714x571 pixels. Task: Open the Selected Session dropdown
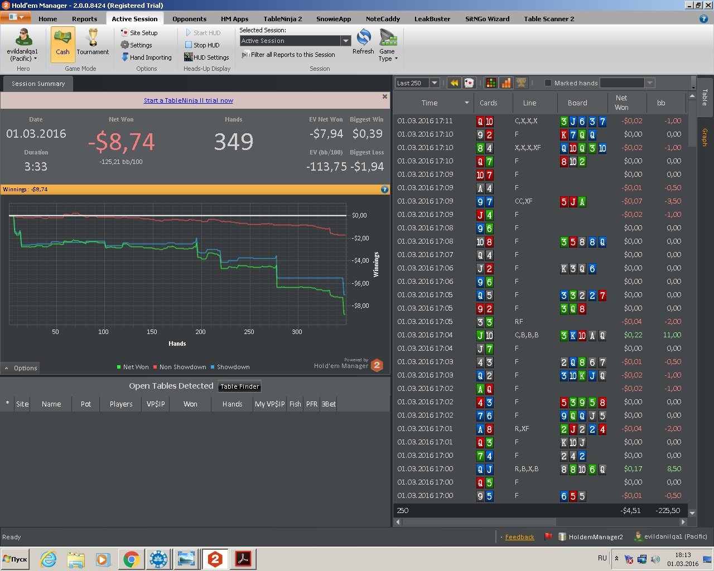(345, 41)
